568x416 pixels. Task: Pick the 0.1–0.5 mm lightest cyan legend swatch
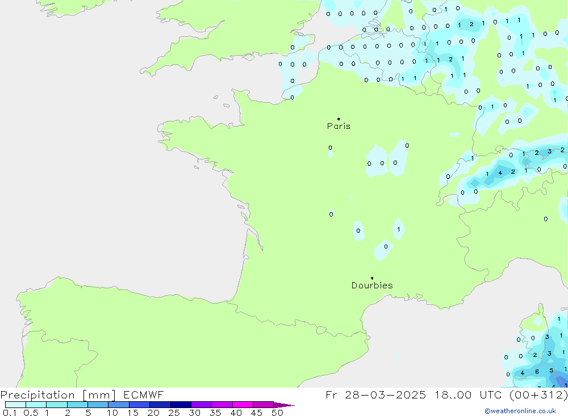[15, 405]
